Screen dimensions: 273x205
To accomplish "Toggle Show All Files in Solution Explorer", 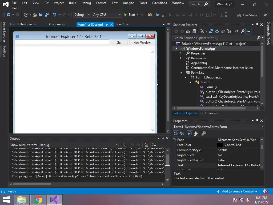I will tap(229, 31).
